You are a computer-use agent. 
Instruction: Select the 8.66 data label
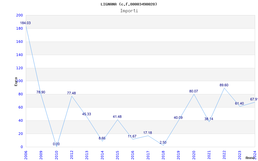[102, 138]
